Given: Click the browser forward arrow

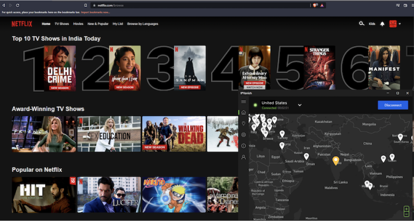Looking at the screenshot, I should point(11,5).
